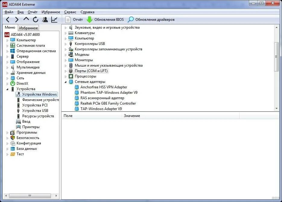The image size is (282, 202).
Task: Open the graph chart toolbar icon
Action: [x=54, y=20]
